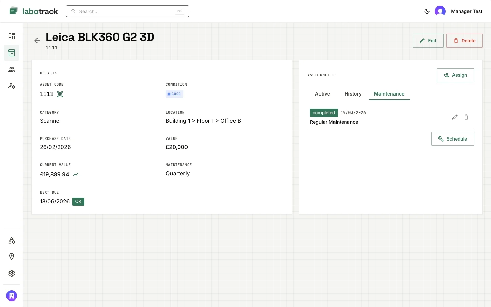Screen dimensions: 491x307
Task: Focus the Search input field
Action: 128,11
